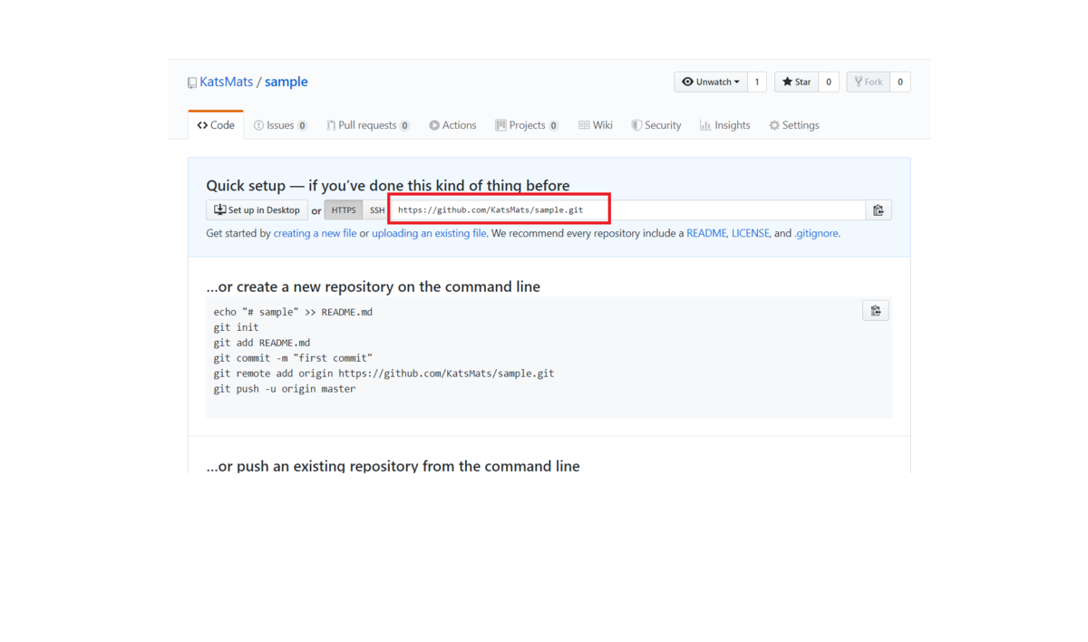
Task: Click the Quick setup heading text
Action: tap(388, 186)
